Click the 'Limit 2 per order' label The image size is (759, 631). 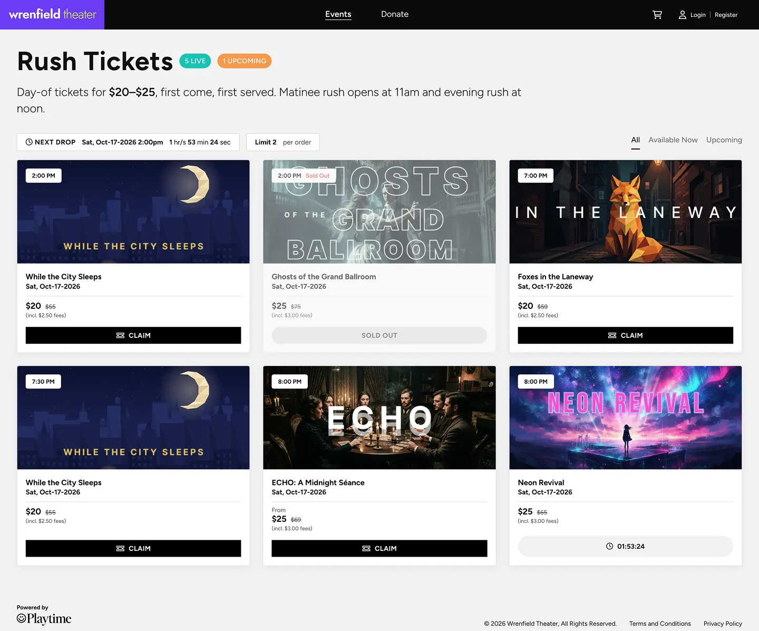pyautogui.click(x=283, y=142)
